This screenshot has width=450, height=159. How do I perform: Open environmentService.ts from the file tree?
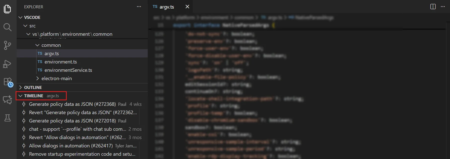coord(82,70)
